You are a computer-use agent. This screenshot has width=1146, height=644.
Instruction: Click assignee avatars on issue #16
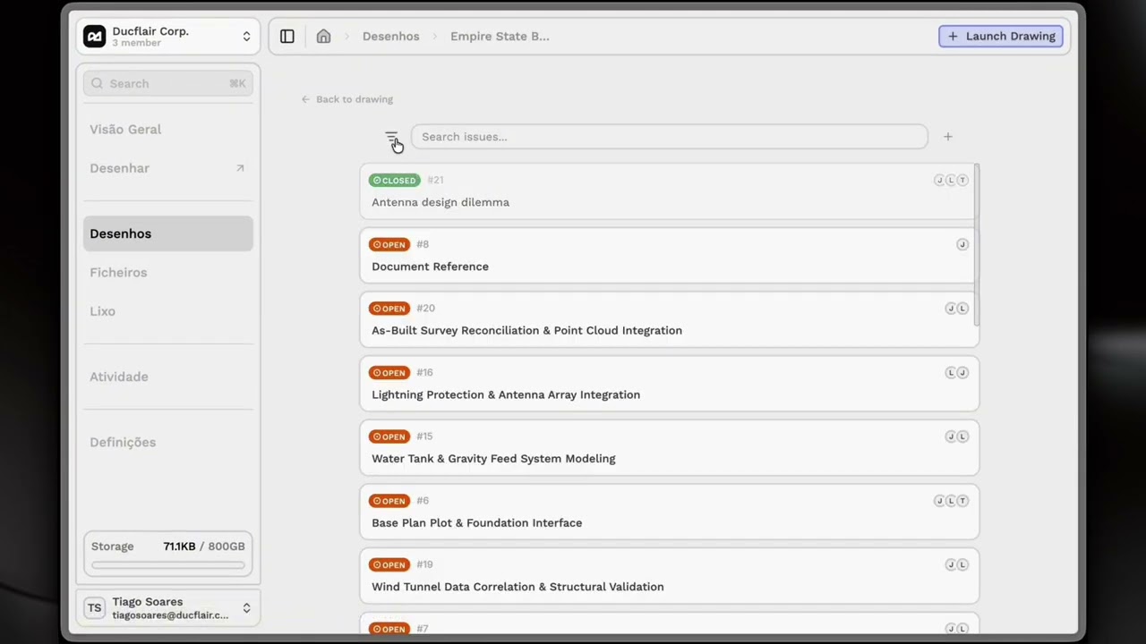pos(957,373)
